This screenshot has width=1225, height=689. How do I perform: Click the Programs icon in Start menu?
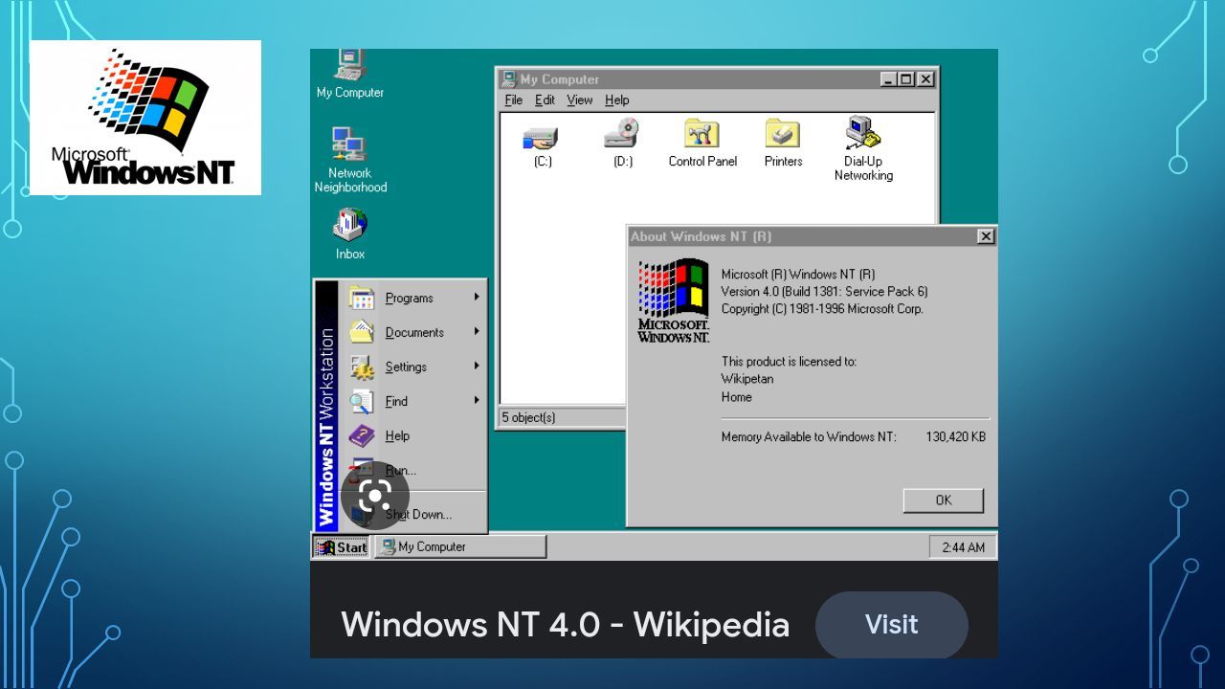coord(362,298)
